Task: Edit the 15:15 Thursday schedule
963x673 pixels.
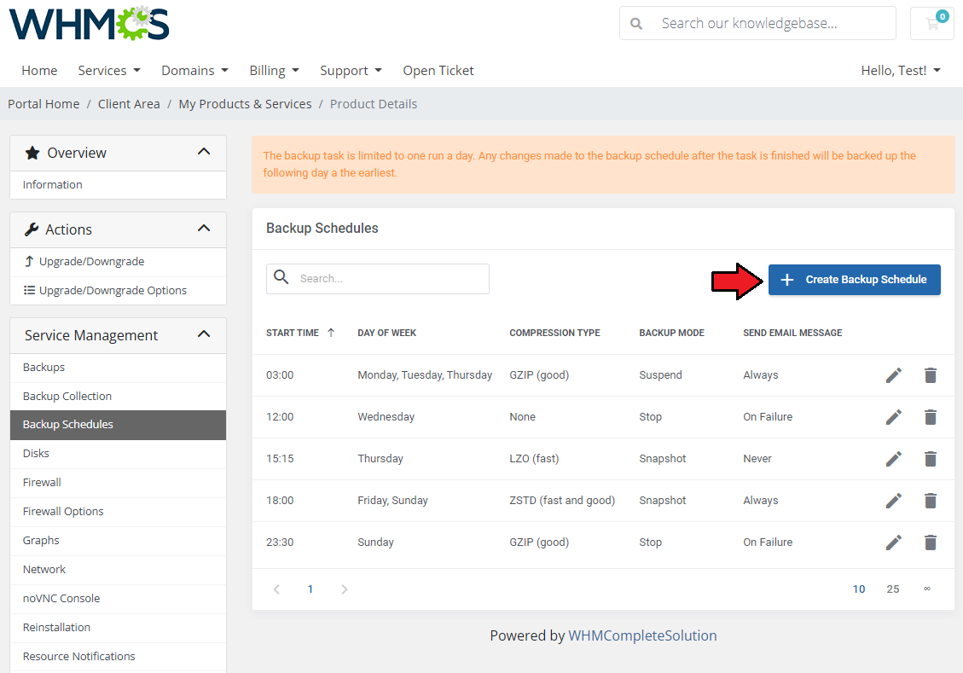Action: (x=894, y=459)
